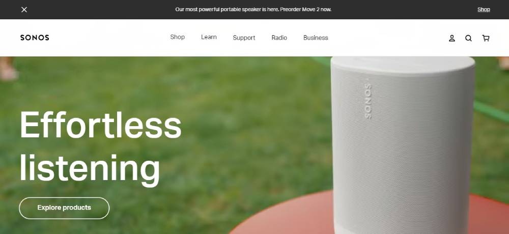Viewport: 509px width, 234px height.
Task: Go home via the SONOS logo
Action: click(x=35, y=38)
